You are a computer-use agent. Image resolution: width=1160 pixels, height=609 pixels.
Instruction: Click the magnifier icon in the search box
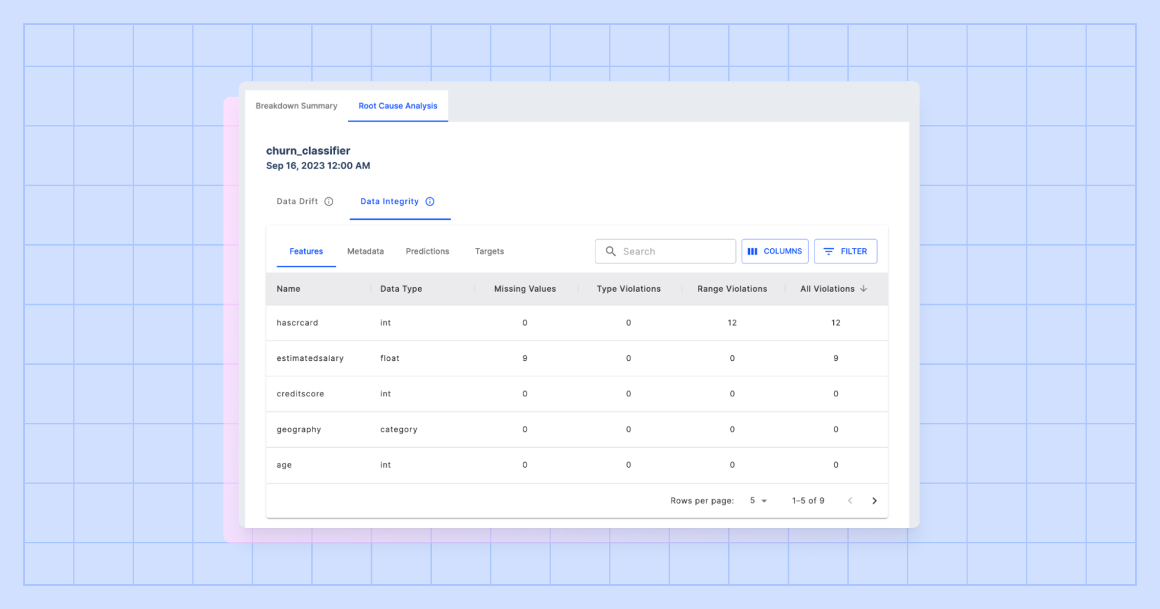point(610,251)
